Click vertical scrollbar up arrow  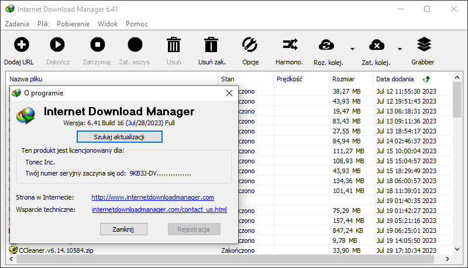457,77
